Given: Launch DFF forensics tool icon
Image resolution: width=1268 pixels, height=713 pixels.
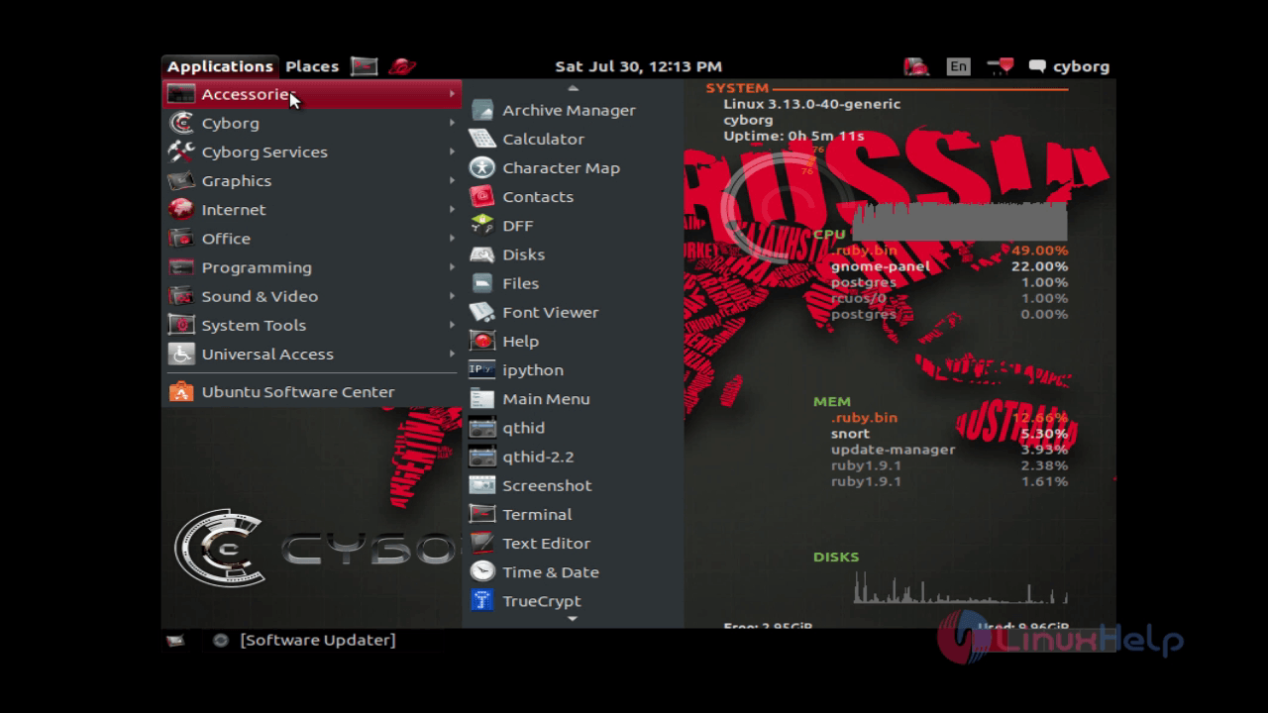Looking at the screenshot, I should [x=481, y=225].
